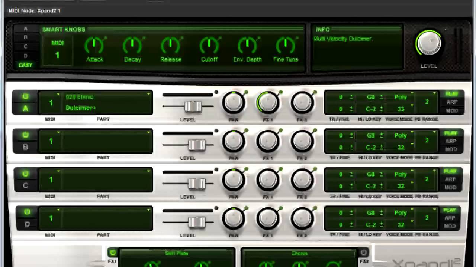The width and height of the screenshot is (476, 267).
Task: Select MOD mode for part A
Action: tap(452, 111)
